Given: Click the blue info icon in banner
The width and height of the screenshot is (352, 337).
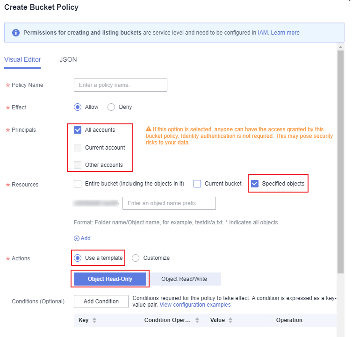Looking at the screenshot, I should (16, 33).
